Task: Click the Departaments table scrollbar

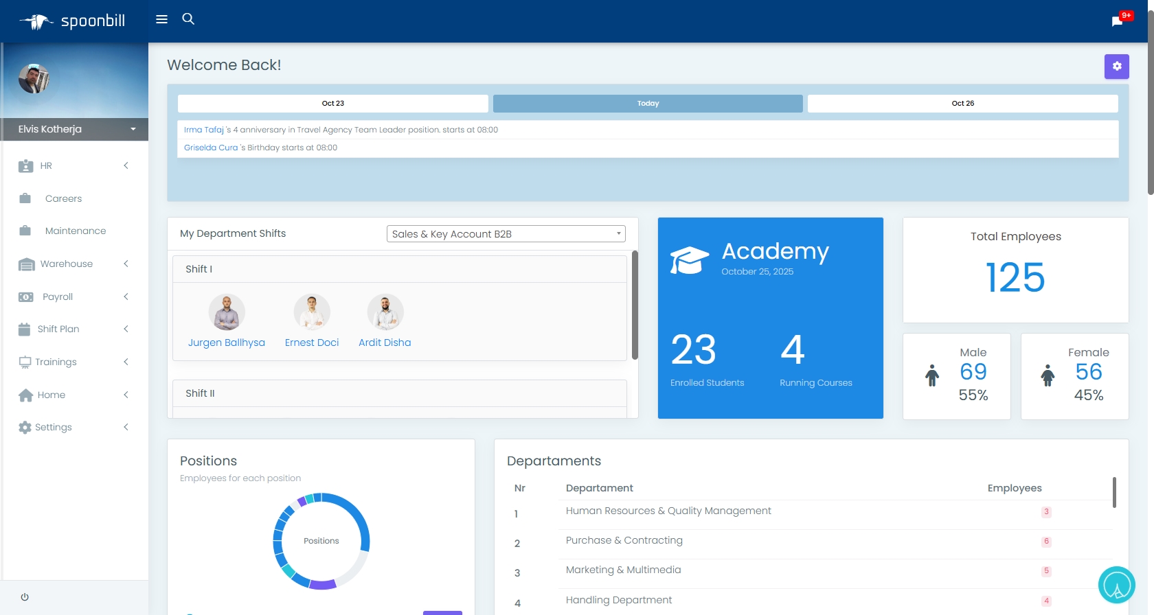Action: tap(1114, 492)
